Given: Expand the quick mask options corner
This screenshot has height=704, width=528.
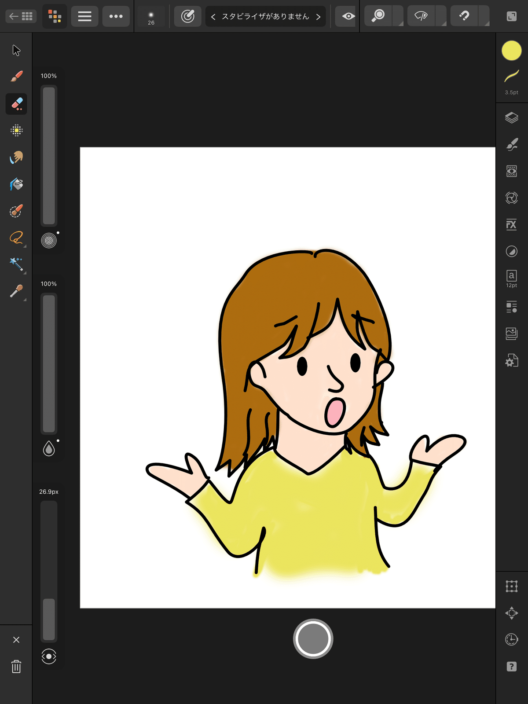Looking at the screenshot, I should [x=398, y=16].
